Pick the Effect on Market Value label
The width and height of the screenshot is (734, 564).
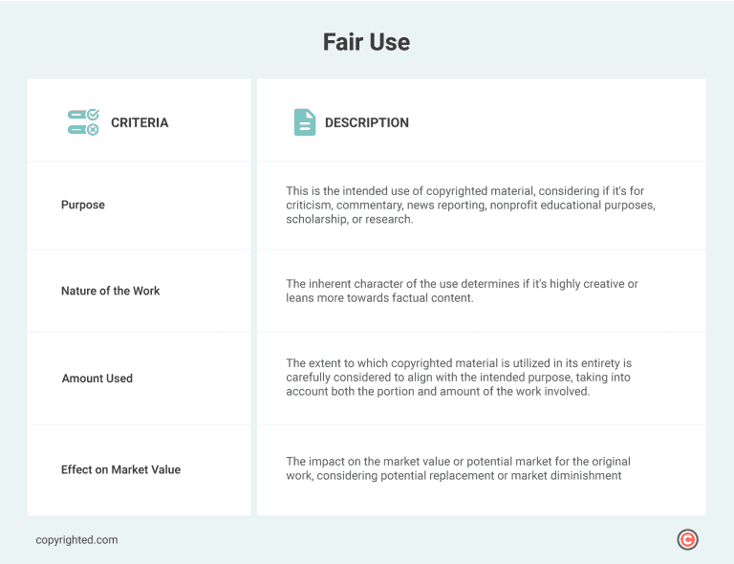tap(120, 469)
